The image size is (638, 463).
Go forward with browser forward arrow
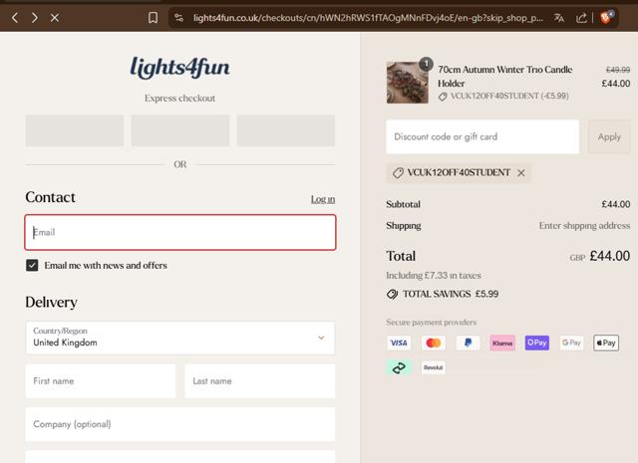pos(35,18)
